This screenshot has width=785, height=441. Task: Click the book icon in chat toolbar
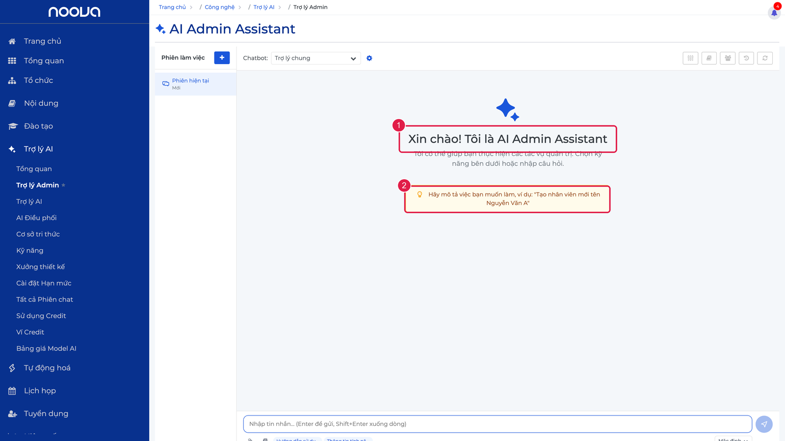(709, 58)
